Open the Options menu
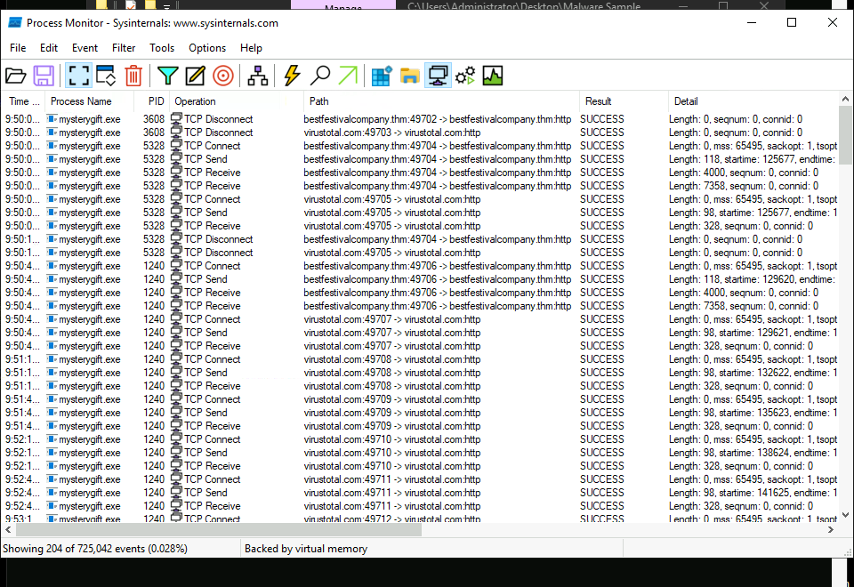854x587 pixels. pos(207,48)
